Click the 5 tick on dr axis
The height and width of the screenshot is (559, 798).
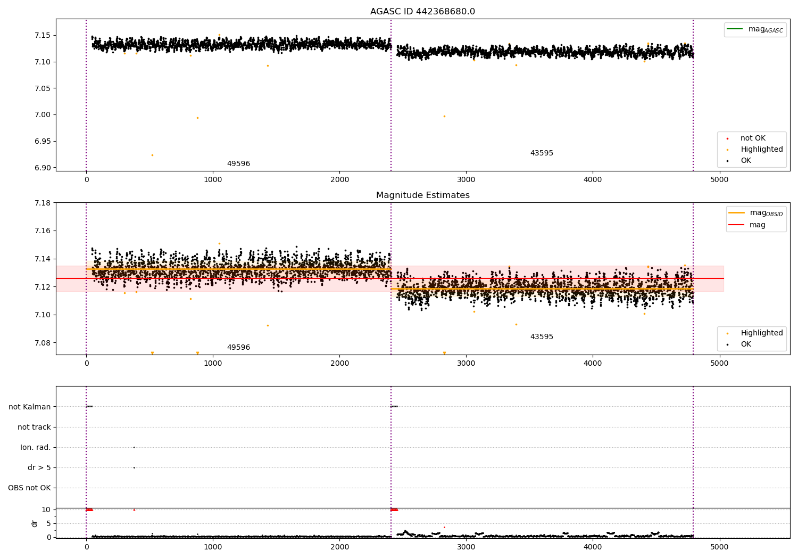click(48, 523)
